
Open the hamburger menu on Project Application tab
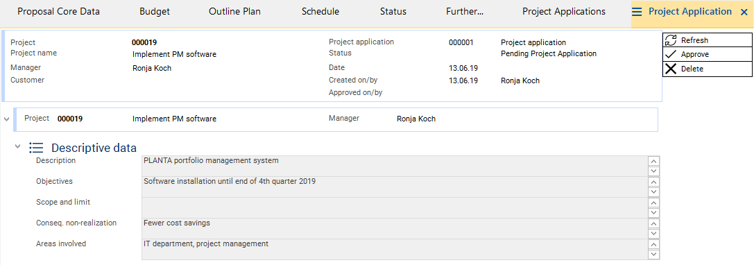coord(637,12)
